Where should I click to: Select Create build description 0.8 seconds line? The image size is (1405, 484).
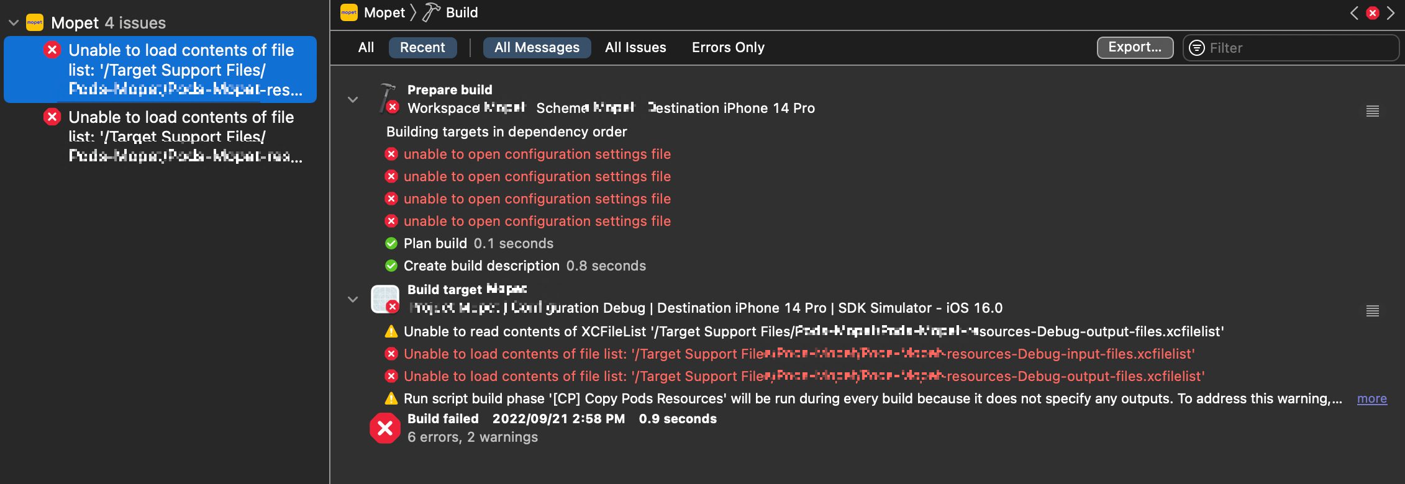[525, 266]
